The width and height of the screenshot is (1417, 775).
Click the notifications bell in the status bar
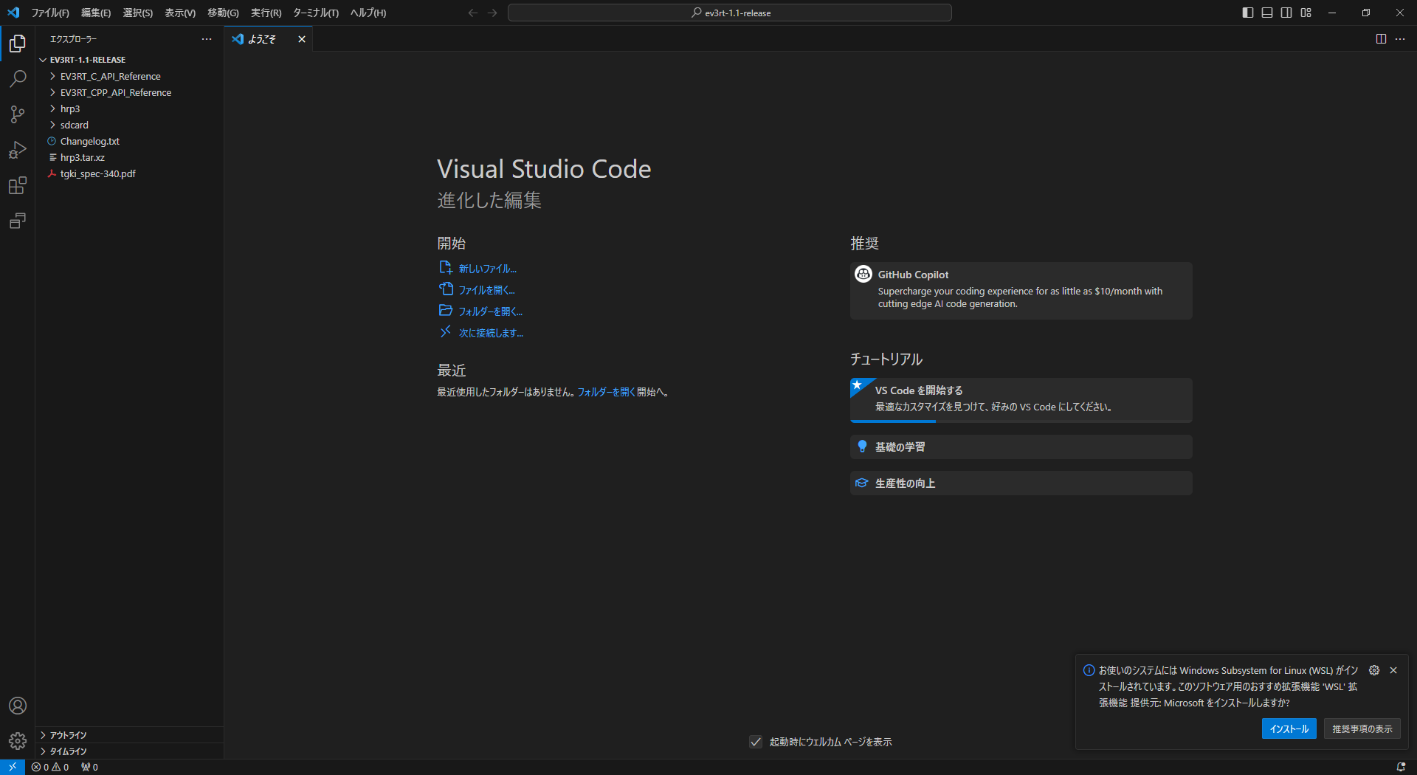pos(1401,767)
